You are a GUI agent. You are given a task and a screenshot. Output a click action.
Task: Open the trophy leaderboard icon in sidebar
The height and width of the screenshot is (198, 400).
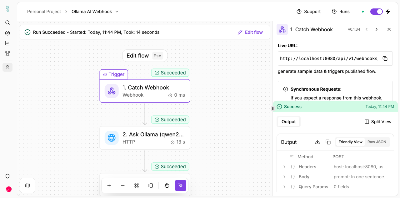click(7, 53)
